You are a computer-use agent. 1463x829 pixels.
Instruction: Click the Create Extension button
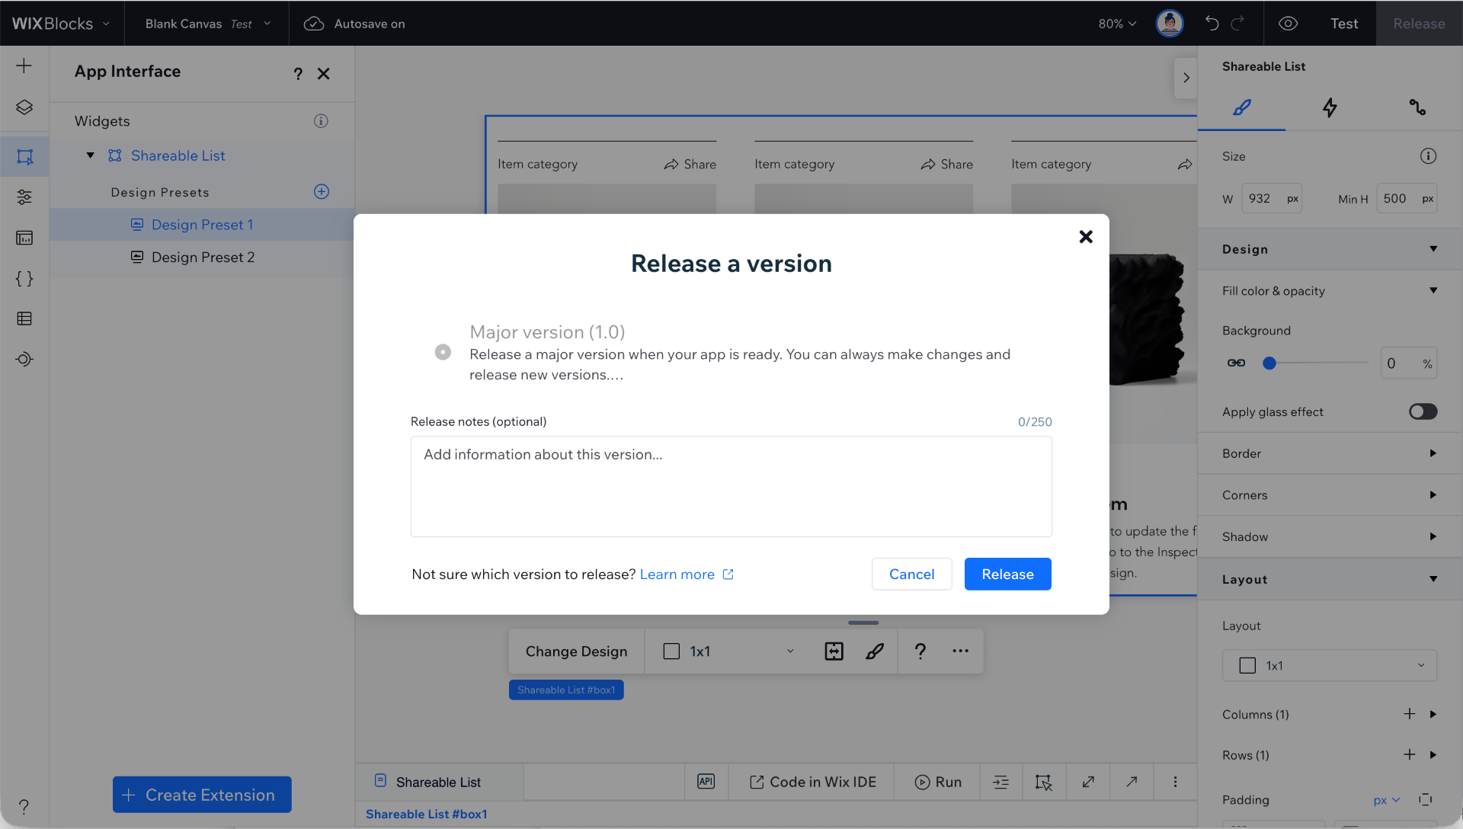[202, 795]
